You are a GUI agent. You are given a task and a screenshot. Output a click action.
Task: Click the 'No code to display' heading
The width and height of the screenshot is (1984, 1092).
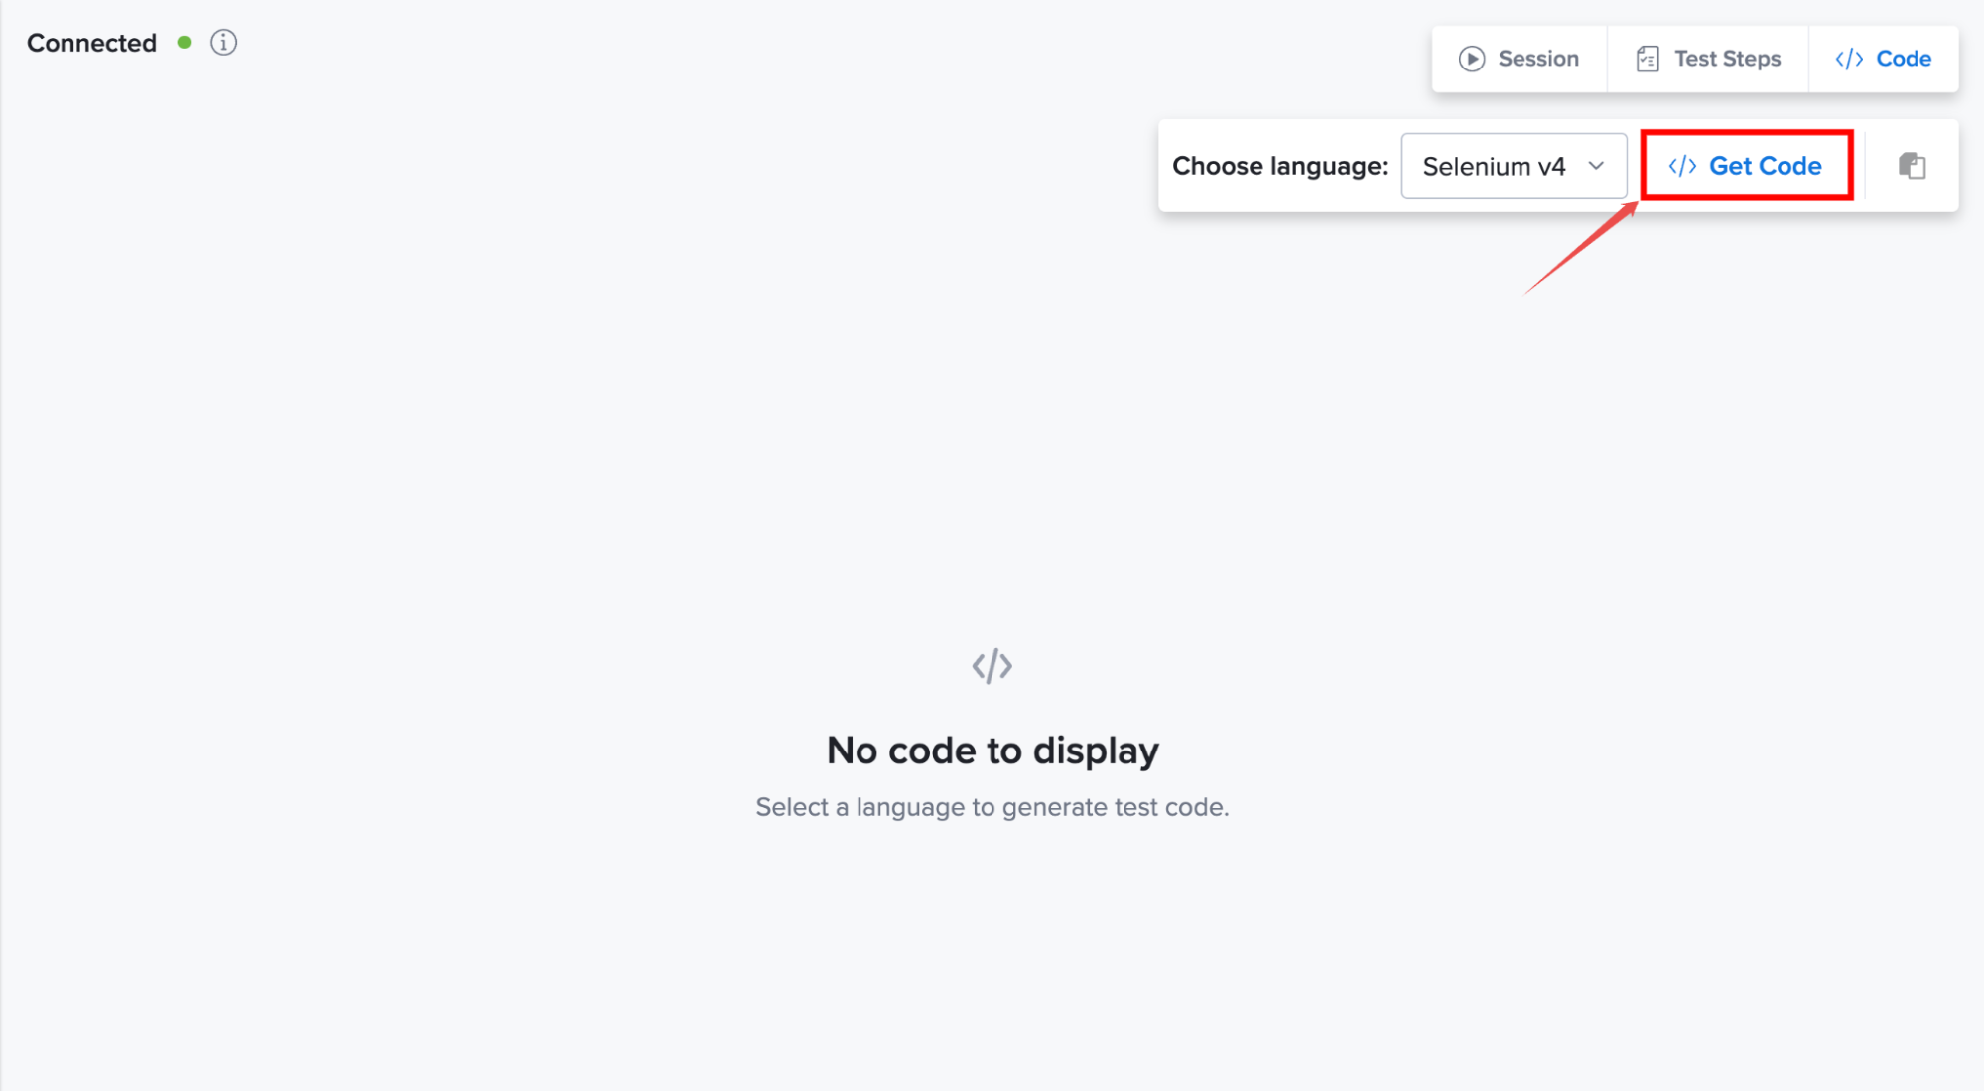(x=992, y=751)
